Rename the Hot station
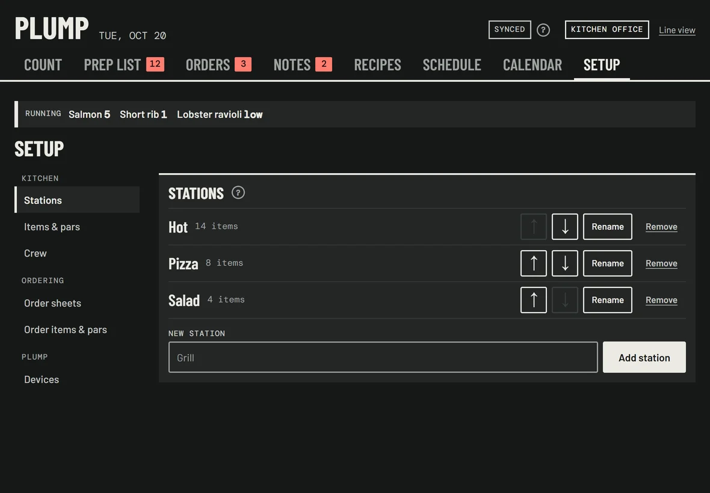This screenshot has height=493, width=710. (x=608, y=227)
